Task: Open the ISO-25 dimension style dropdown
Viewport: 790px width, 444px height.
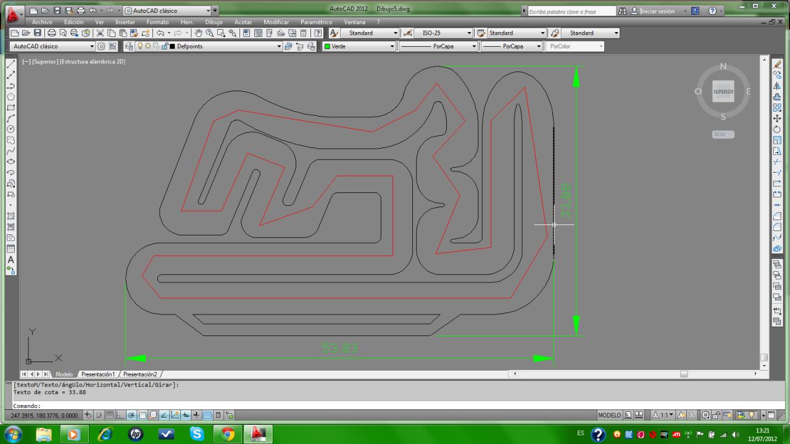Action: pos(444,33)
